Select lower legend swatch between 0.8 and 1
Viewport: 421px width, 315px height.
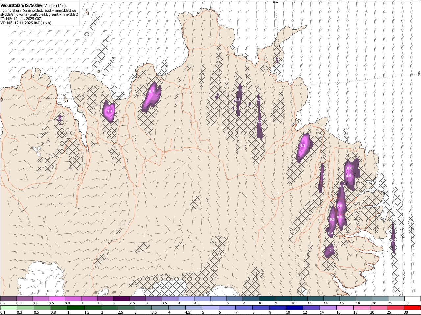[59, 308]
